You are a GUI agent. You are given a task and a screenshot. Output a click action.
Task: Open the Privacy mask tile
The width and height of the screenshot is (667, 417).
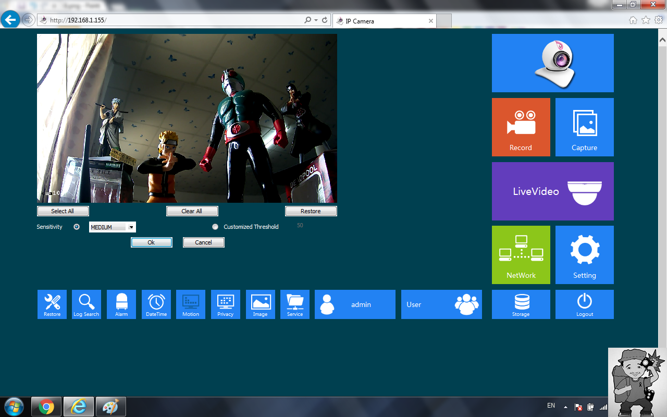[226, 304]
